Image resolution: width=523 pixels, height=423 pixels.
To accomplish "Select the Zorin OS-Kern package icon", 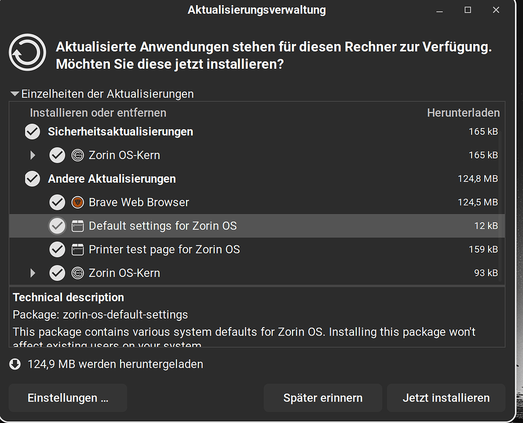I will (x=77, y=155).
